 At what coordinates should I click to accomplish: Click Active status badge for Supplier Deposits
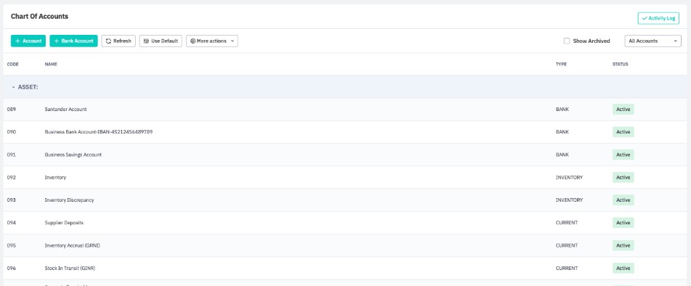pyautogui.click(x=623, y=223)
